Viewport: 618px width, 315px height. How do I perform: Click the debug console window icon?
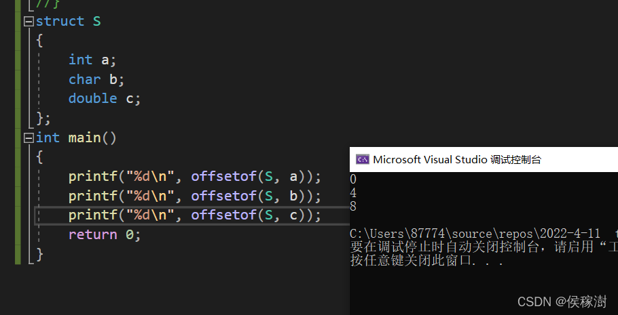pyautogui.click(x=362, y=159)
